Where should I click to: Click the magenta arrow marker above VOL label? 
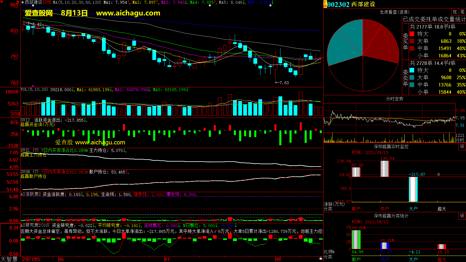[33, 86]
